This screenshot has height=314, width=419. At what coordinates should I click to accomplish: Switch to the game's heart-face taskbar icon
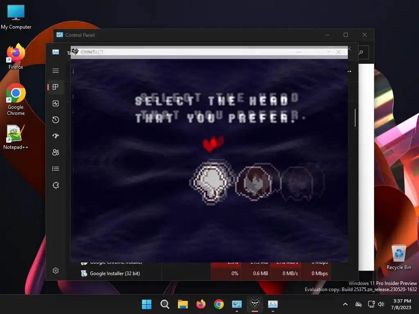tap(255, 304)
